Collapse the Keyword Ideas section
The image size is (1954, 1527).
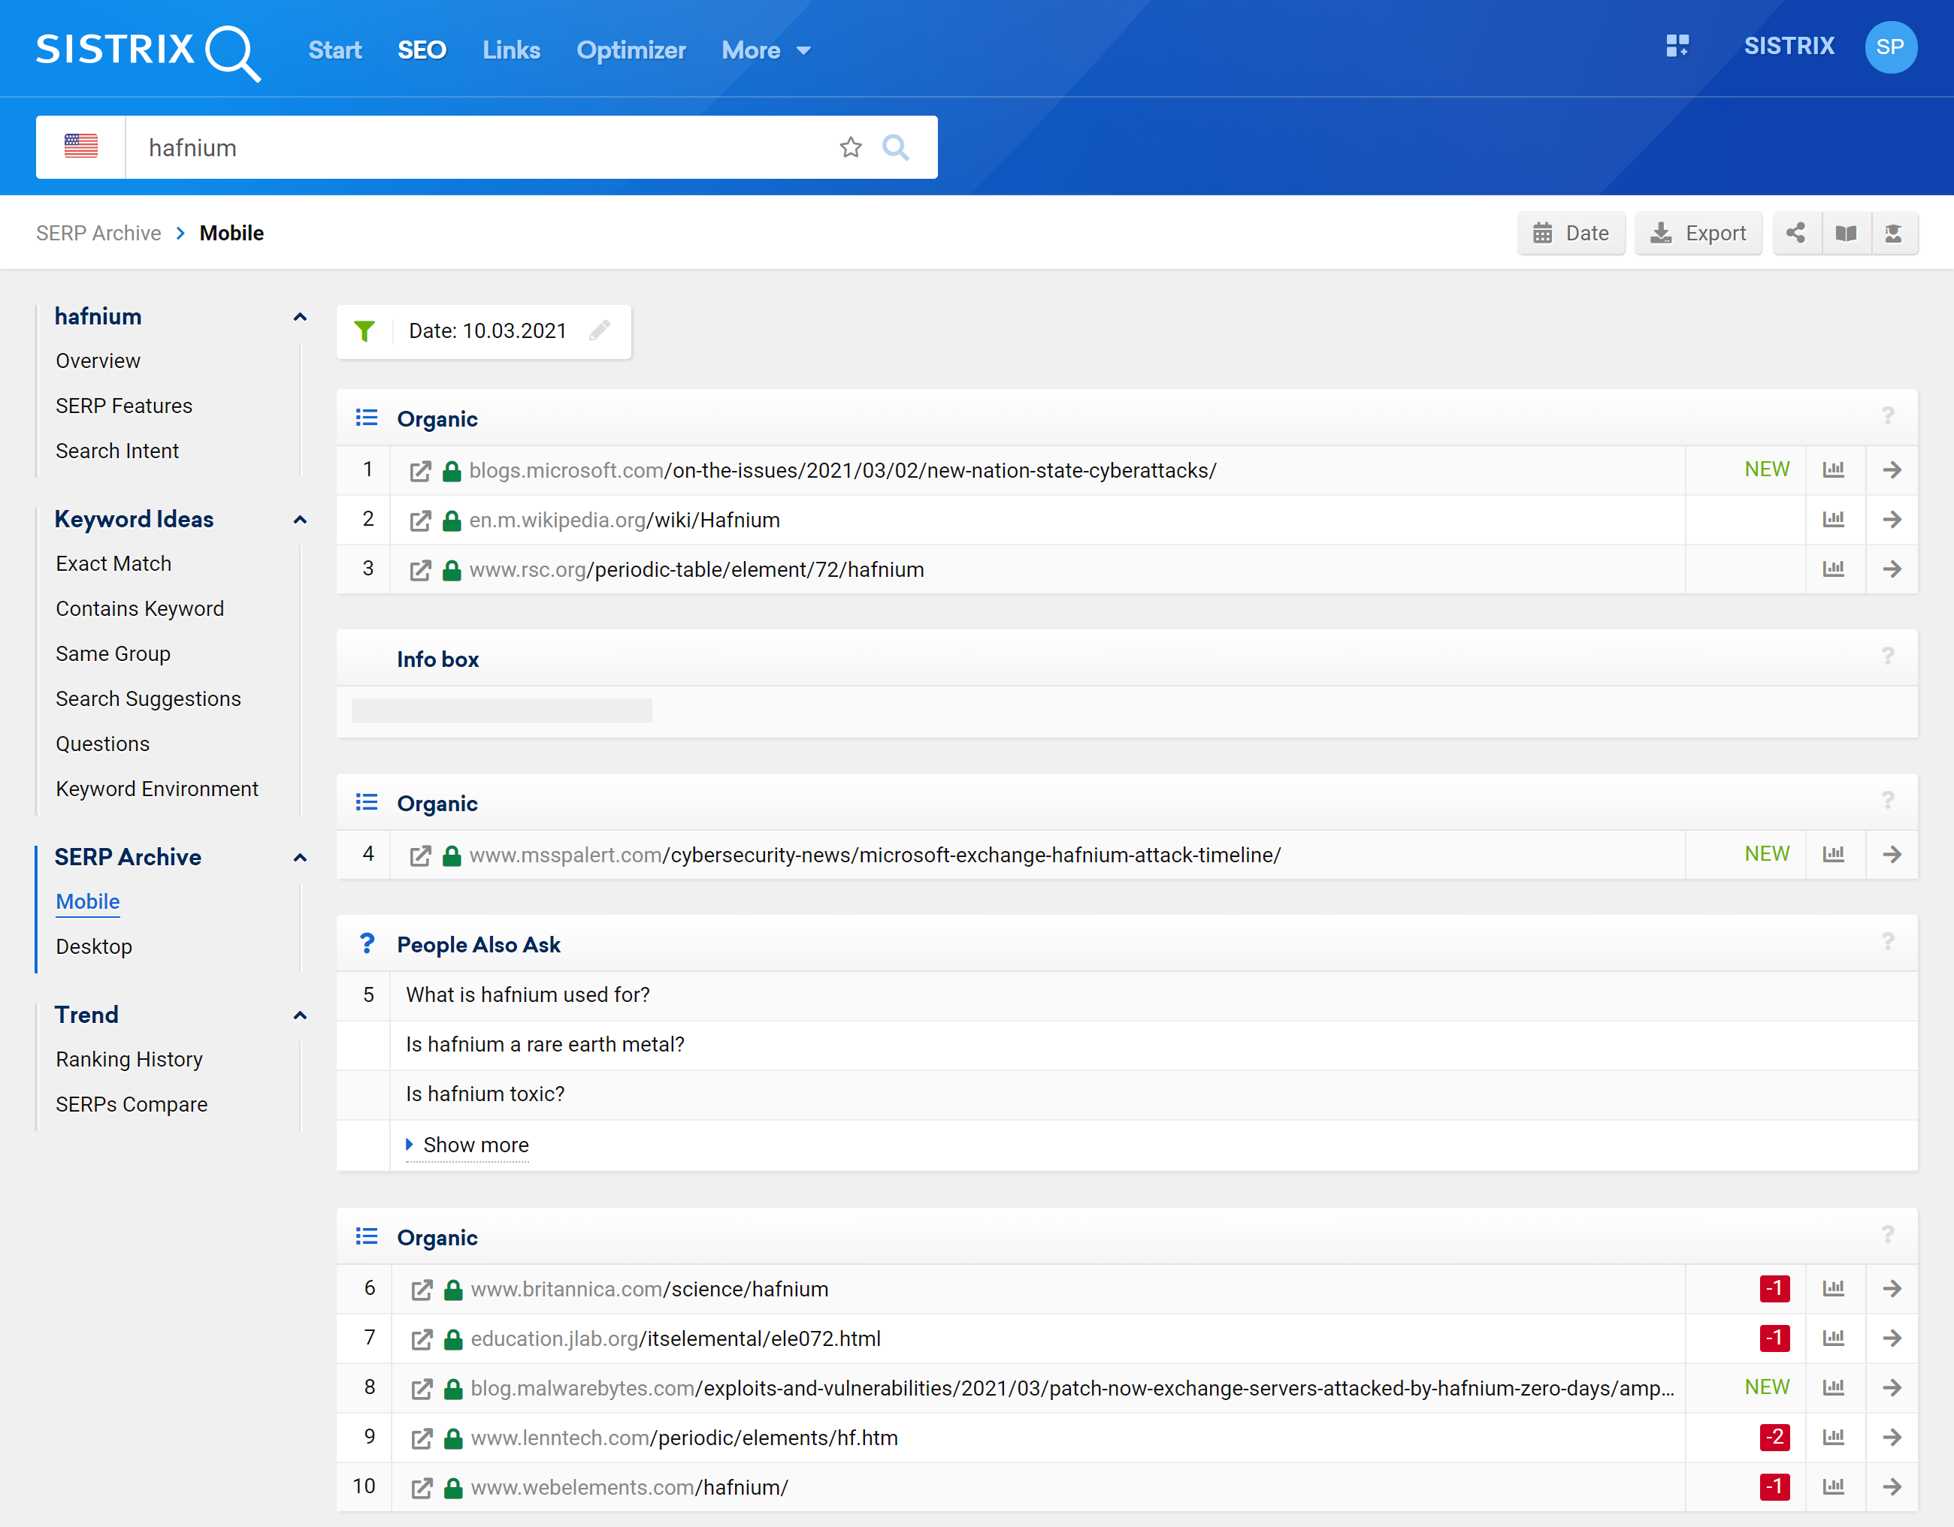[300, 520]
